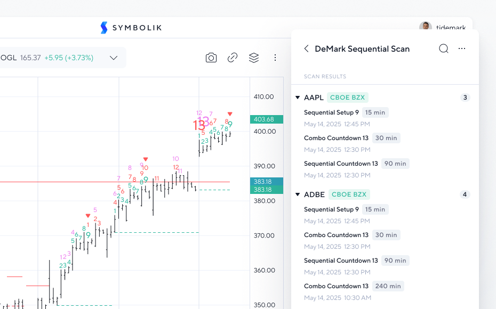Collapse the AAPL results group
496x309 pixels.
point(298,97)
